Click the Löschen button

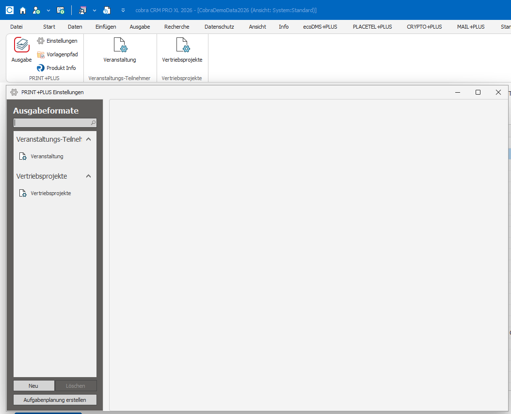[76, 386]
